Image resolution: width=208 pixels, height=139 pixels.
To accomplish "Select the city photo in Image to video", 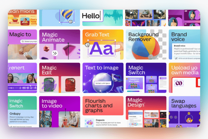I will point(46,119).
